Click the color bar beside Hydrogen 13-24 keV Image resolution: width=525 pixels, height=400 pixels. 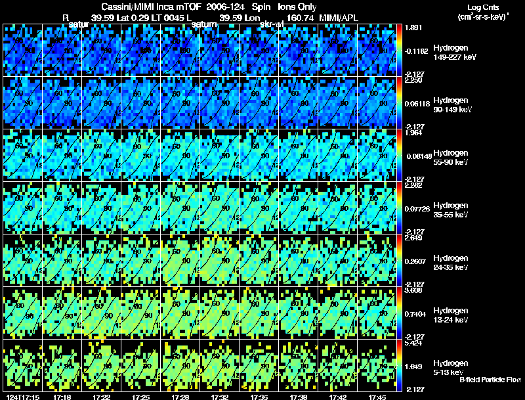click(x=399, y=313)
